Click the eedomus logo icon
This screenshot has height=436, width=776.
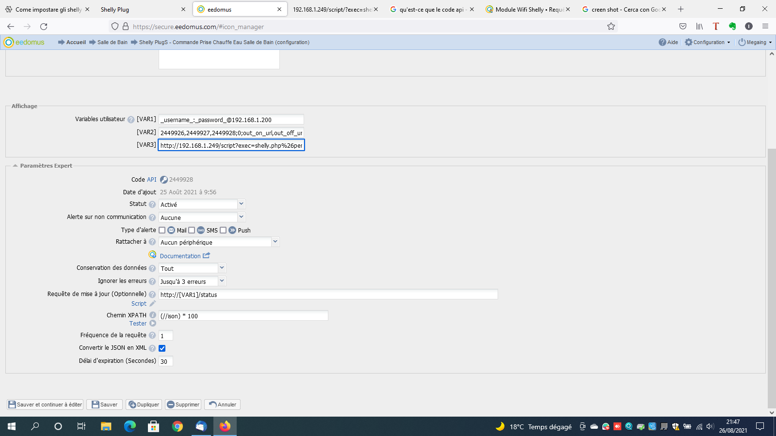pos(9,42)
